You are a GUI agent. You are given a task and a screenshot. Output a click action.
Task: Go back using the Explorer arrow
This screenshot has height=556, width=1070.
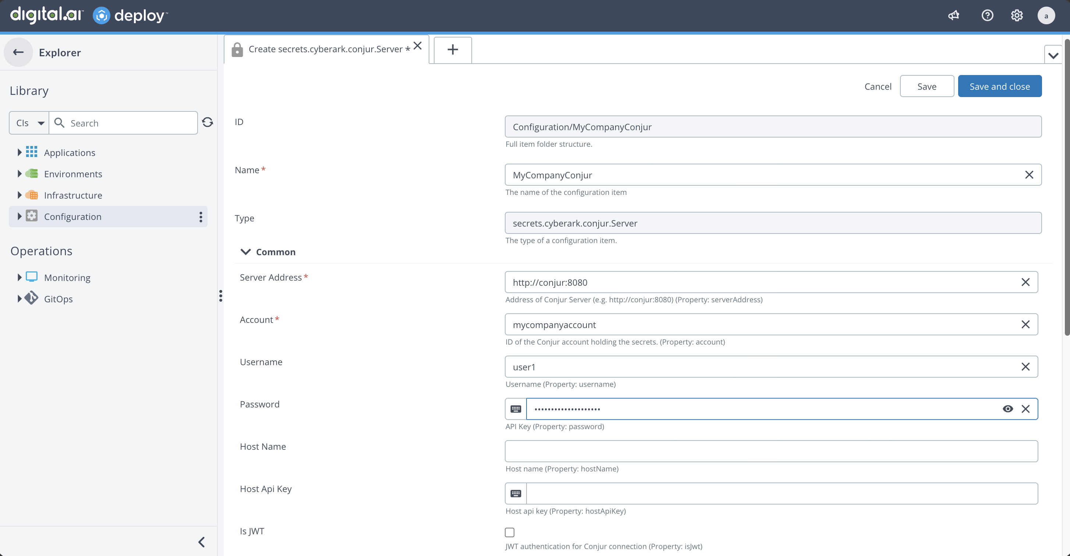pos(18,52)
